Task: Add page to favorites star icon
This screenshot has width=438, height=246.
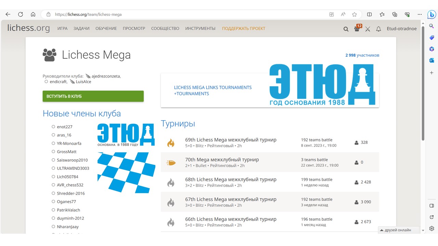Action: (355, 14)
